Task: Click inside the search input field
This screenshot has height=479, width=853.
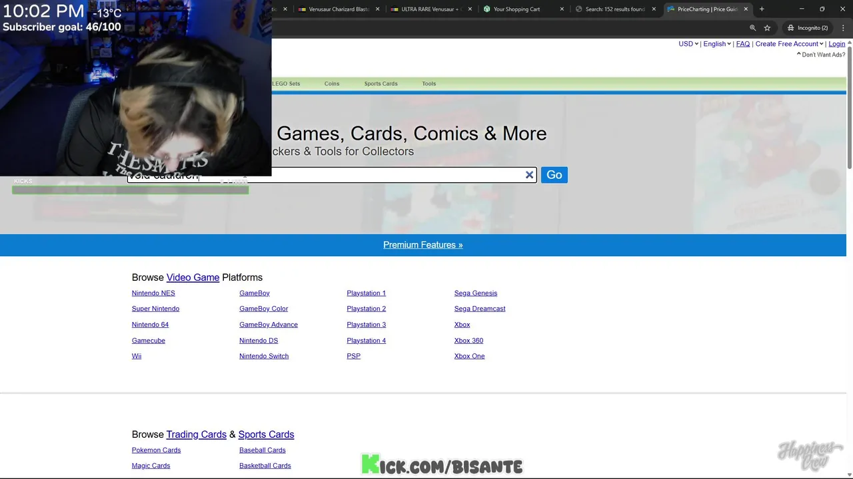Action: tap(332, 175)
